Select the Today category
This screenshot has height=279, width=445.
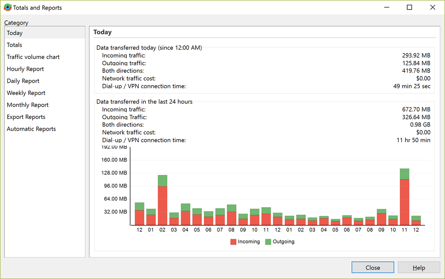click(x=15, y=33)
